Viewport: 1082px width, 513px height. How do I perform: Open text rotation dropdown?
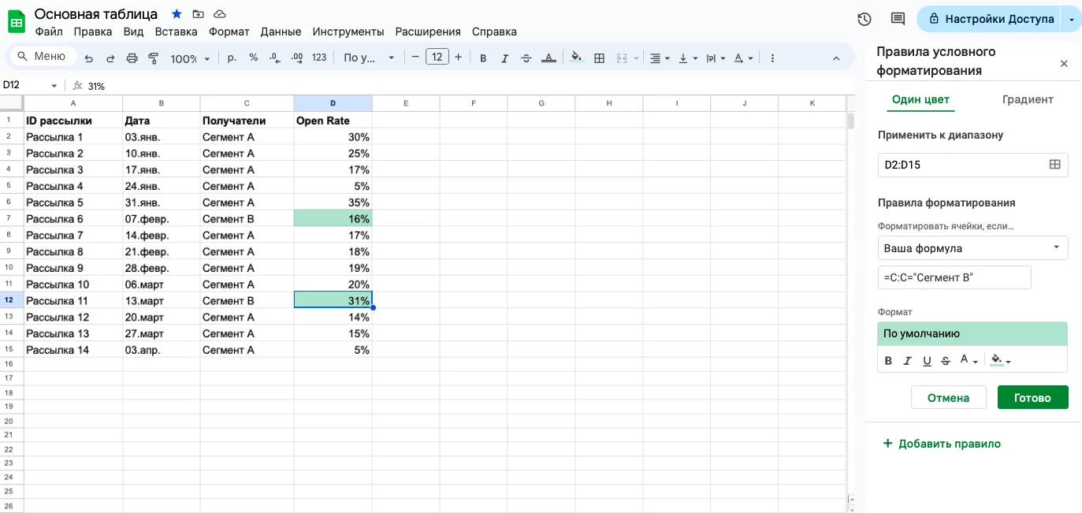point(743,58)
